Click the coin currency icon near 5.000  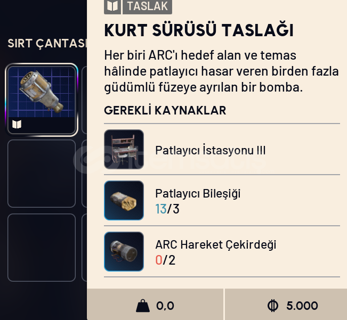click(273, 306)
